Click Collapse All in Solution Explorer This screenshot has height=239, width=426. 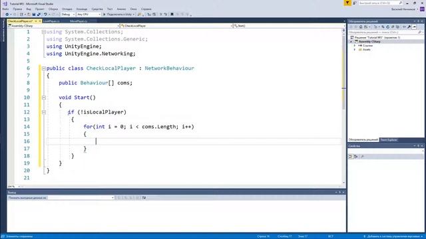click(393, 27)
